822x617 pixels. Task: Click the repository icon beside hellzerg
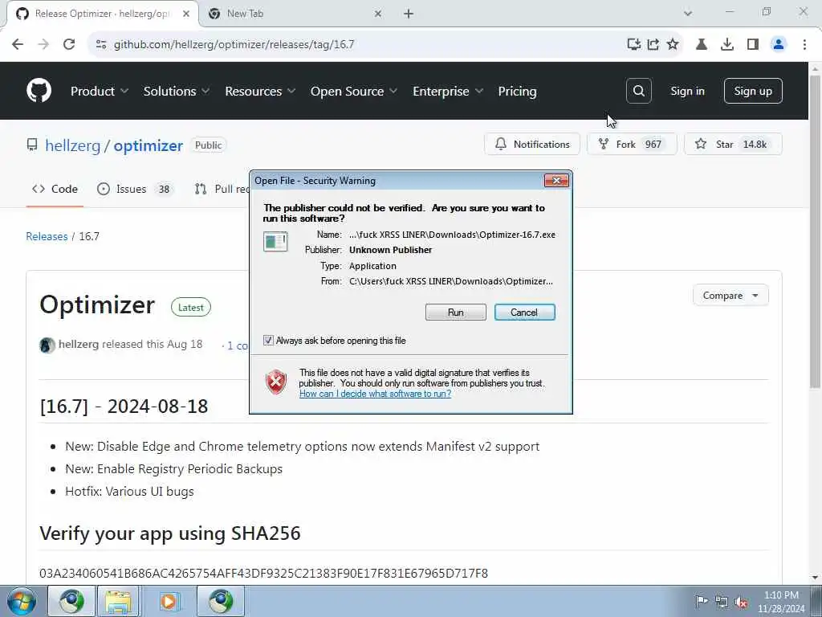tap(32, 145)
